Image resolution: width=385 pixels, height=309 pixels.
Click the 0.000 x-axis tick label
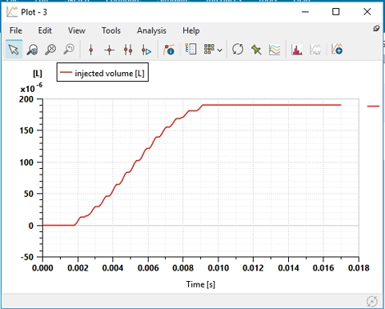pyautogui.click(x=42, y=268)
